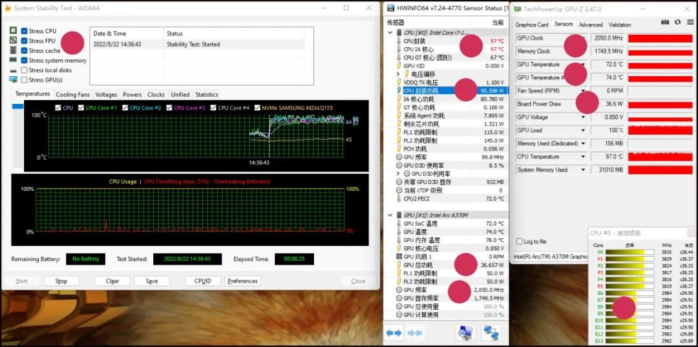Screen dimensions: 698x347
Task: Click fan icon of GPU 风扇 1 row
Action: tap(399, 256)
